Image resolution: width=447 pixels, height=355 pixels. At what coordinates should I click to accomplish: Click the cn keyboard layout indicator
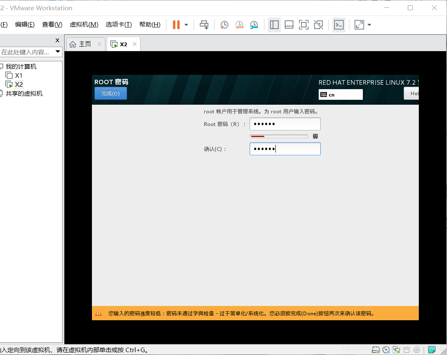click(341, 94)
